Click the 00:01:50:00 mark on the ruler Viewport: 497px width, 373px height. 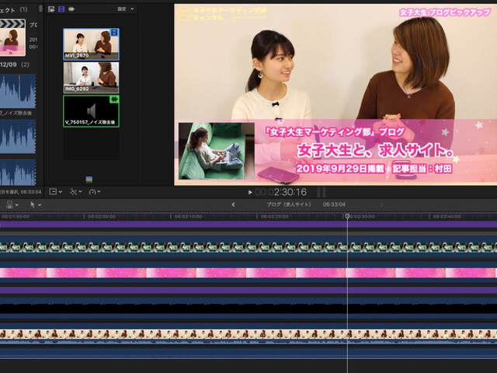click(16, 216)
